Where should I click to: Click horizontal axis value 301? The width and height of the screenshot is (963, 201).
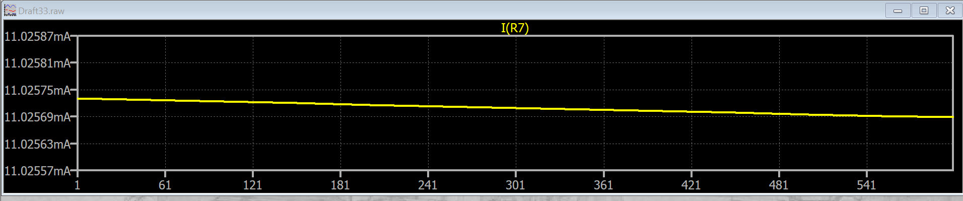515,185
